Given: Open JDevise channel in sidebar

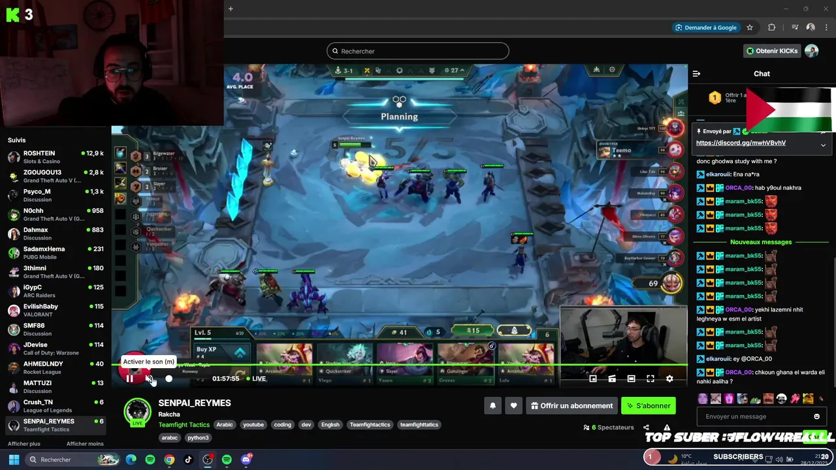Looking at the screenshot, I should [x=56, y=349].
